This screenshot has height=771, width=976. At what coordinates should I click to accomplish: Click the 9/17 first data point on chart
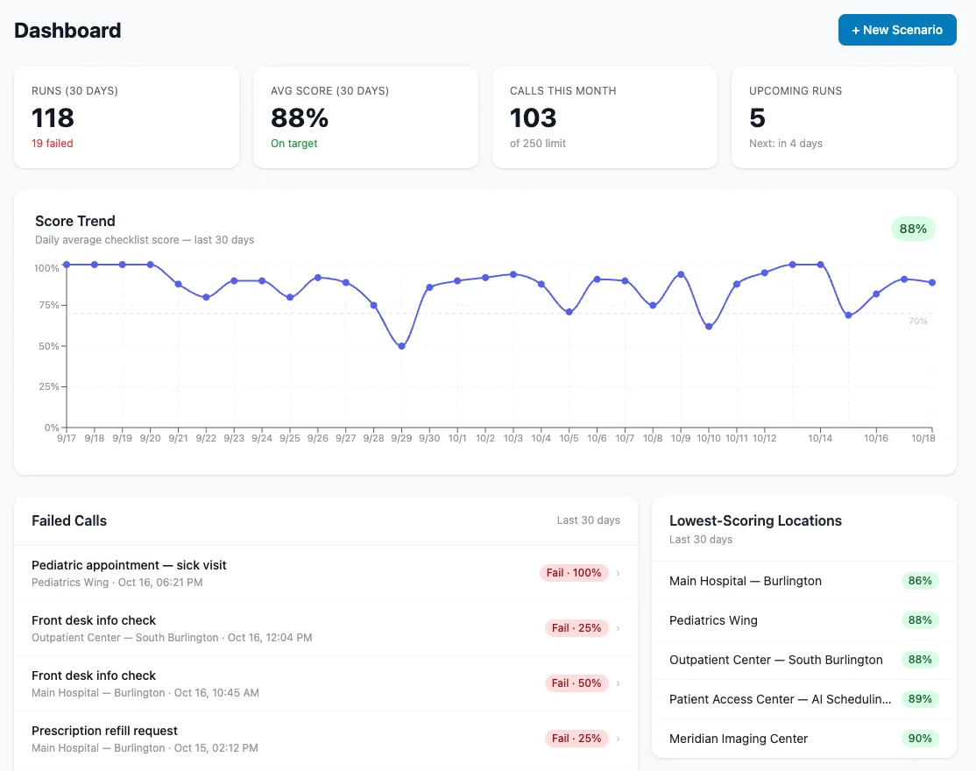tap(67, 265)
